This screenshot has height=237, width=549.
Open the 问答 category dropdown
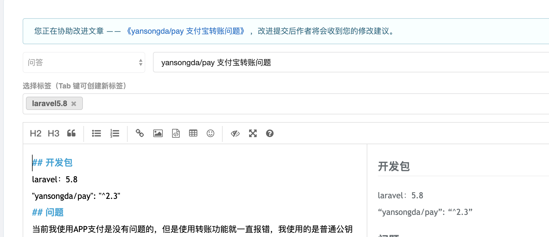click(x=84, y=62)
